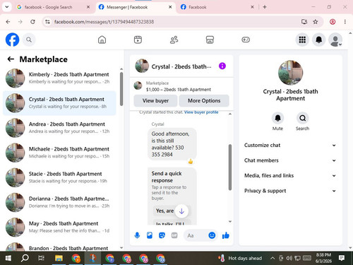The height and width of the screenshot is (265, 353).
Task: Jump to latest message down arrow
Action: (x=181, y=211)
